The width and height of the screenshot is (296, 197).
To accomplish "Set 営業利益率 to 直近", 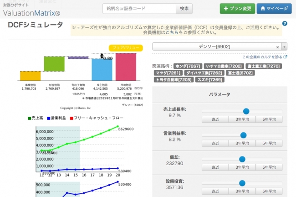I will [215, 143].
